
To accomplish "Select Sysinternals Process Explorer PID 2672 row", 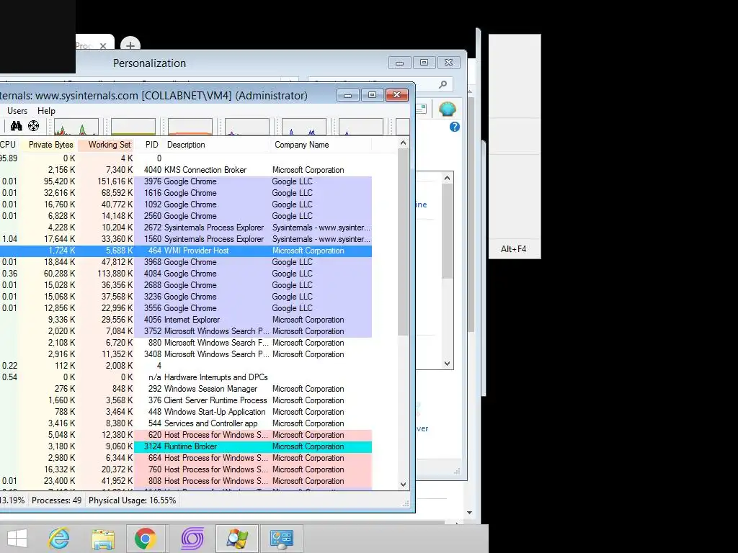I will point(186,228).
